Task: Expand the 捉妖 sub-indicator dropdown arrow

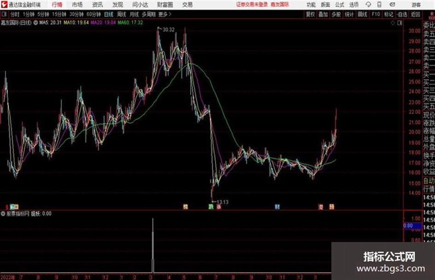Action: tap(3, 213)
